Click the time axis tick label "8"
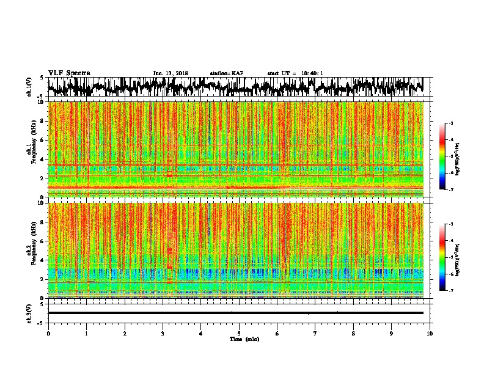 353,334
